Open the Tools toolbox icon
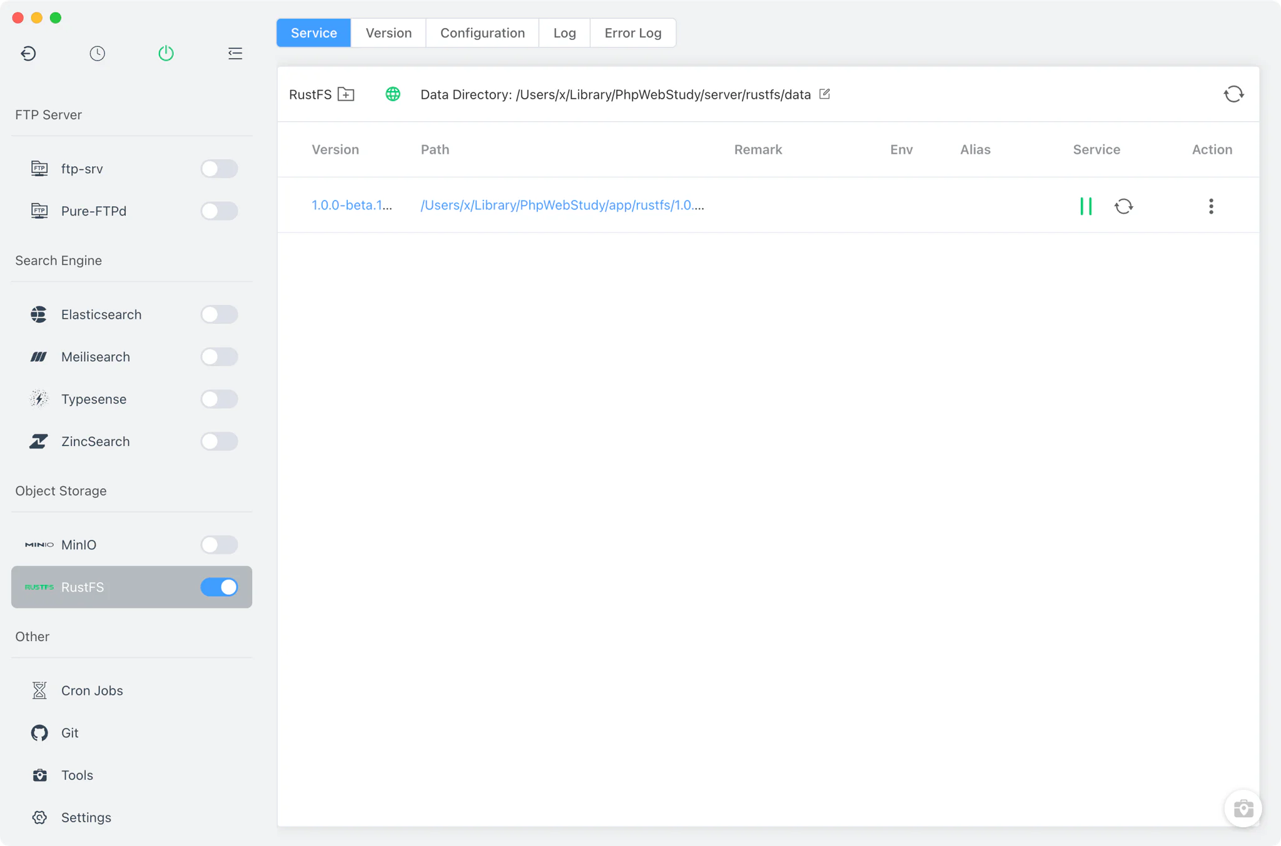 pyautogui.click(x=39, y=775)
